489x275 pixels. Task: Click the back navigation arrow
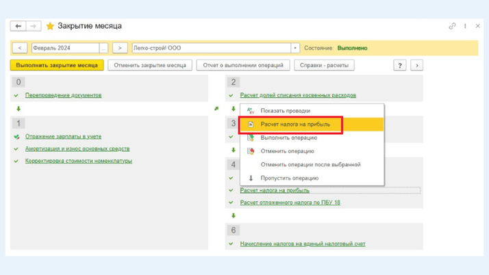pos(18,26)
